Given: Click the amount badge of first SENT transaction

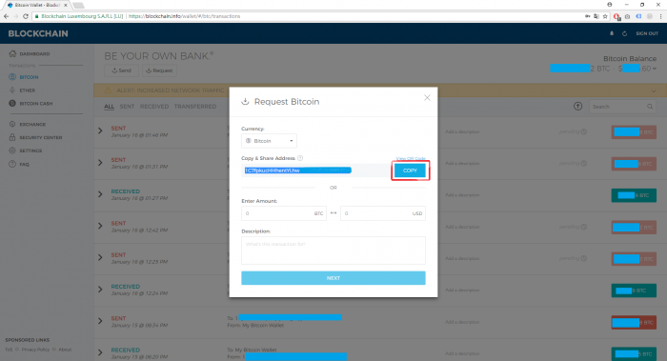Looking at the screenshot, I should [634, 132].
